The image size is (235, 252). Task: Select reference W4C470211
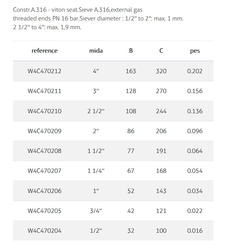(x=44, y=91)
